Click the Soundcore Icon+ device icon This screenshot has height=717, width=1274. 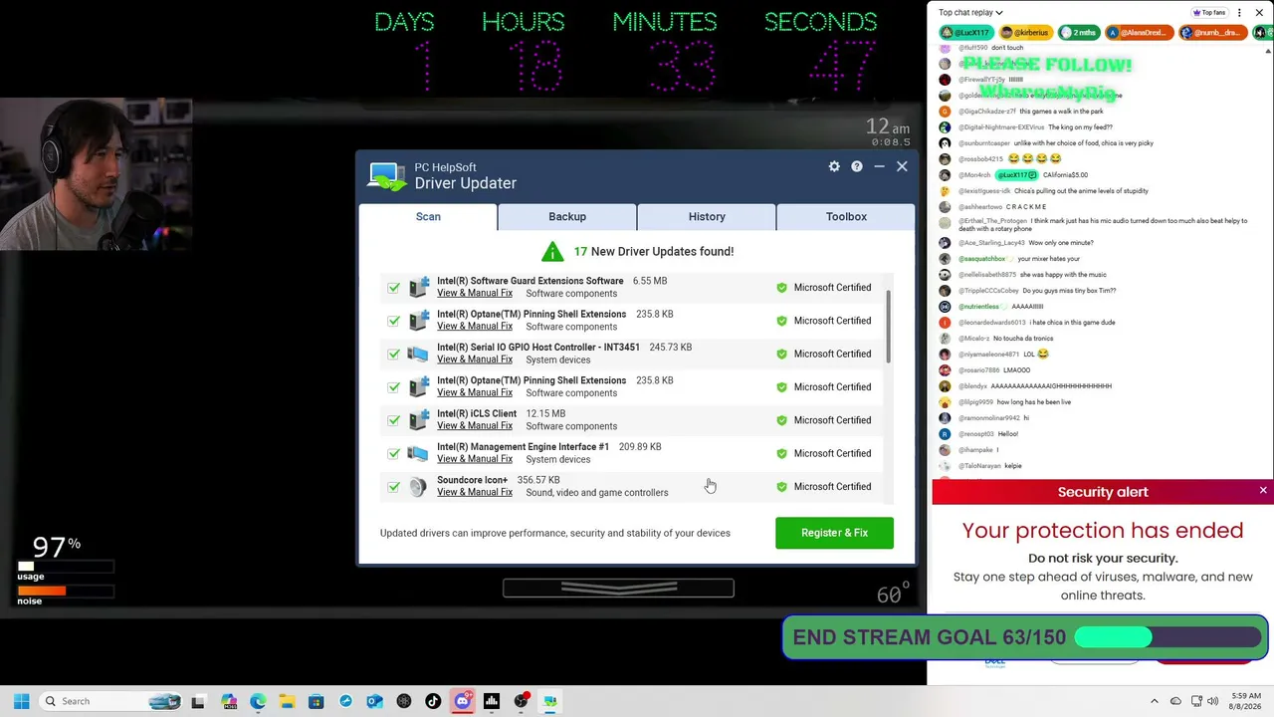(x=418, y=486)
